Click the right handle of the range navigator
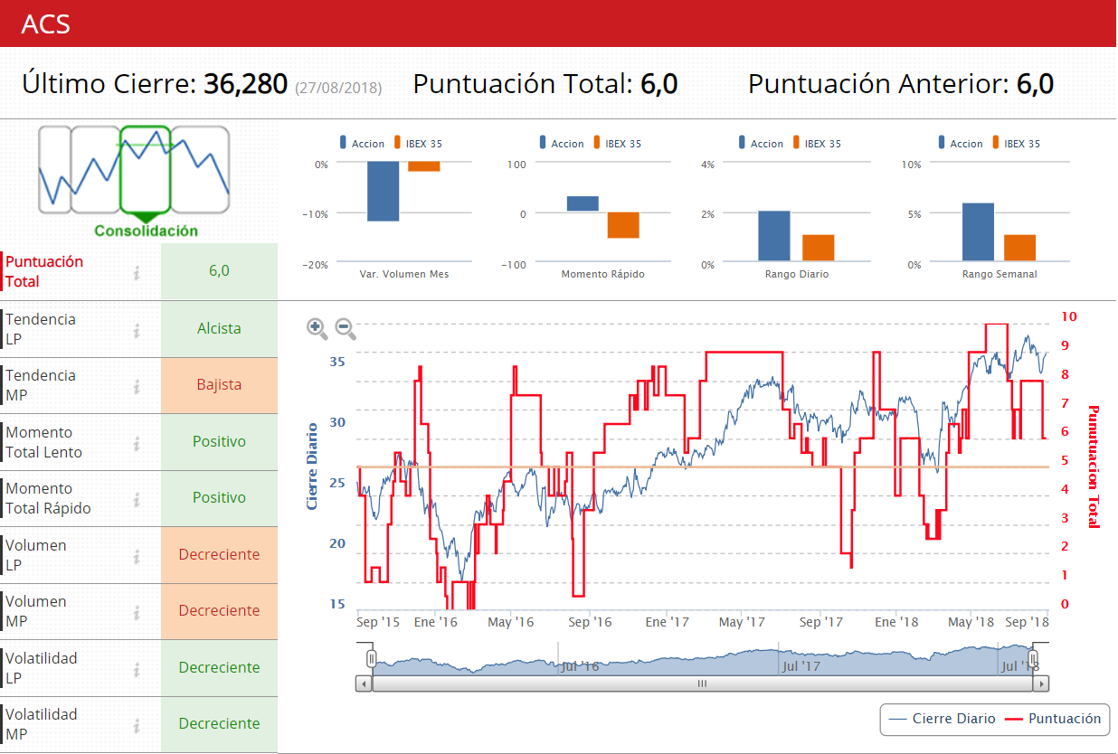This screenshot has width=1118, height=754. click(1034, 657)
